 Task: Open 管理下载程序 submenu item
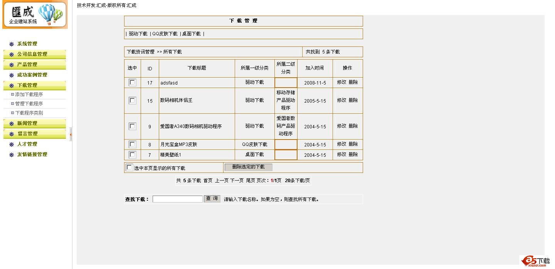(29, 104)
